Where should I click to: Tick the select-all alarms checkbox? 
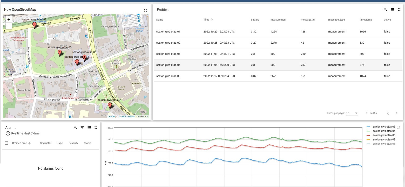[x=6, y=143]
